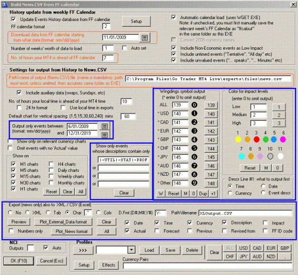Viewport: 298px width, 275px height.
Task: Toggle Include auxiliary data checkbox
Action: 19,93
